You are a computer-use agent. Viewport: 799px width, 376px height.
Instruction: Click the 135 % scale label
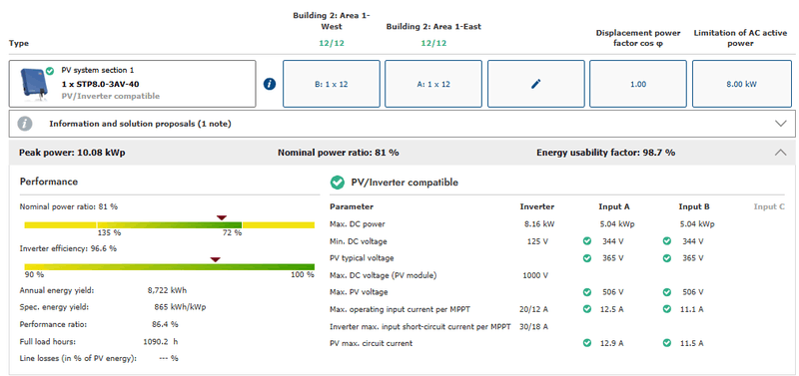point(110,233)
